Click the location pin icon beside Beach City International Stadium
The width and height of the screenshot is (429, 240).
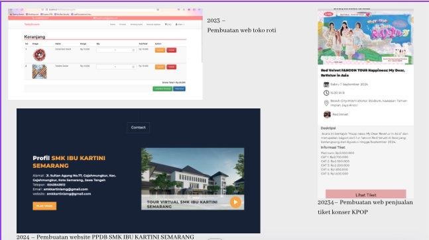[326, 103]
